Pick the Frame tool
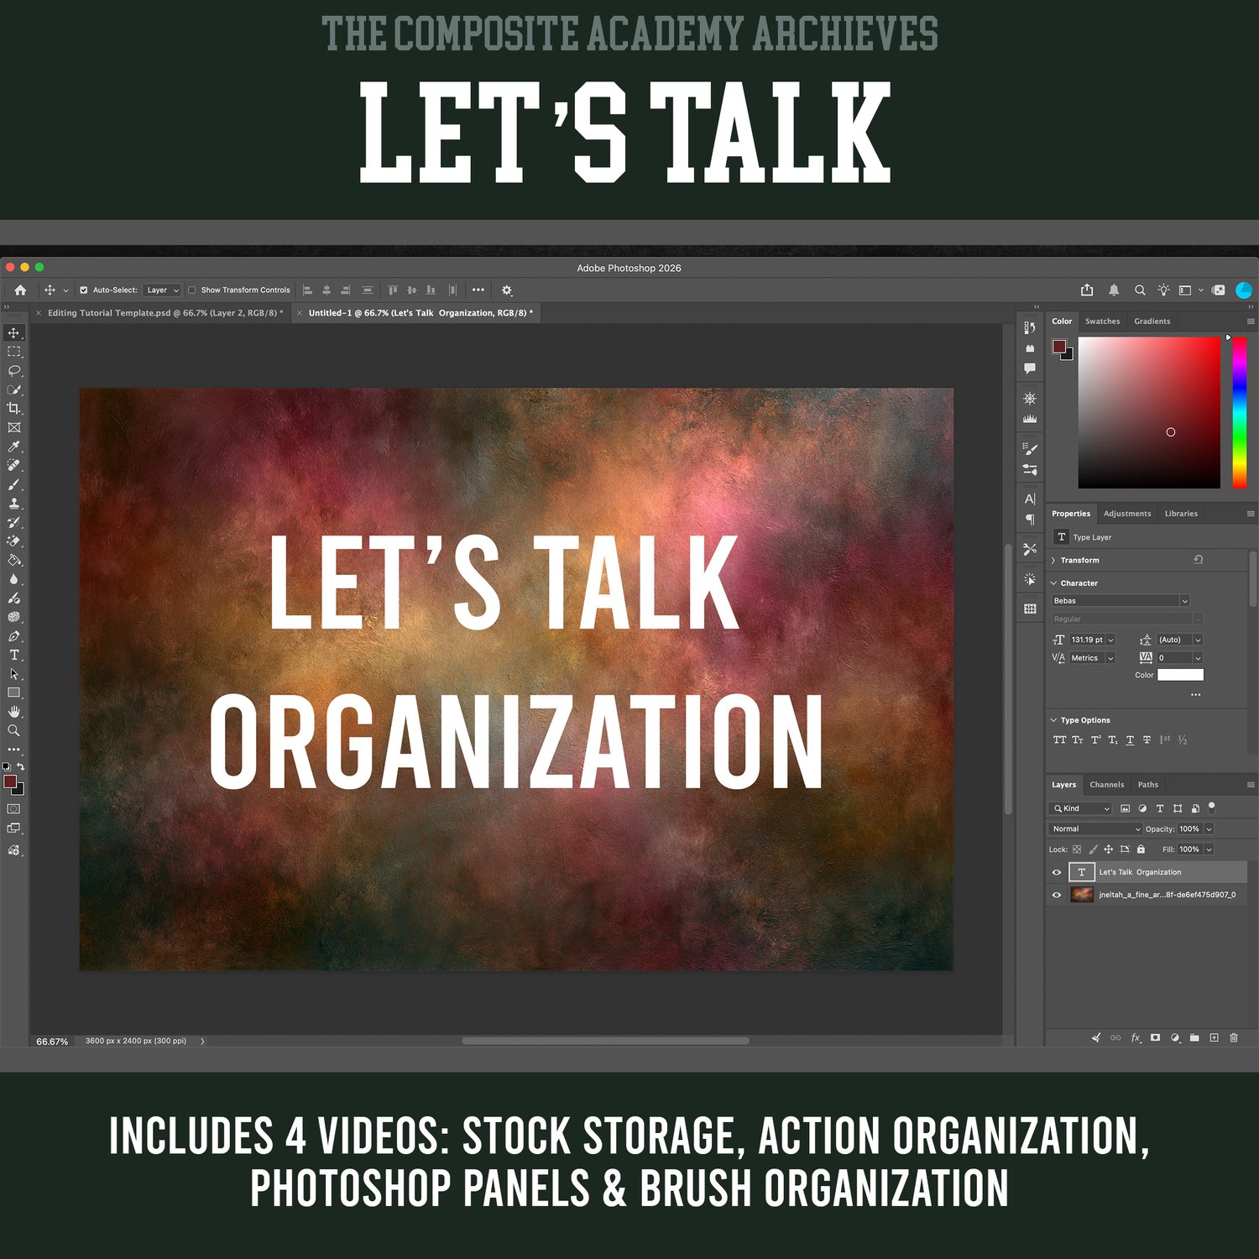The width and height of the screenshot is (1259, 1259). pos(14,428)
